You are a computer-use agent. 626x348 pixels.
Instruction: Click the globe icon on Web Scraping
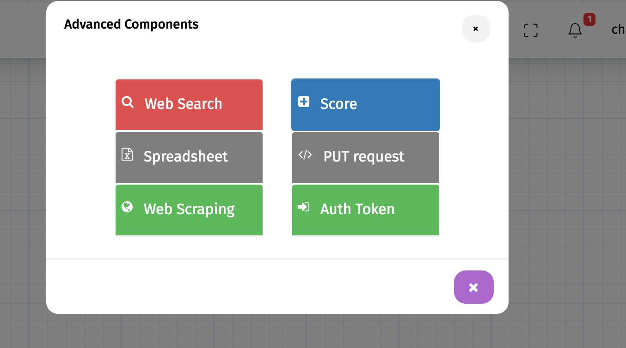coord(127,207)
